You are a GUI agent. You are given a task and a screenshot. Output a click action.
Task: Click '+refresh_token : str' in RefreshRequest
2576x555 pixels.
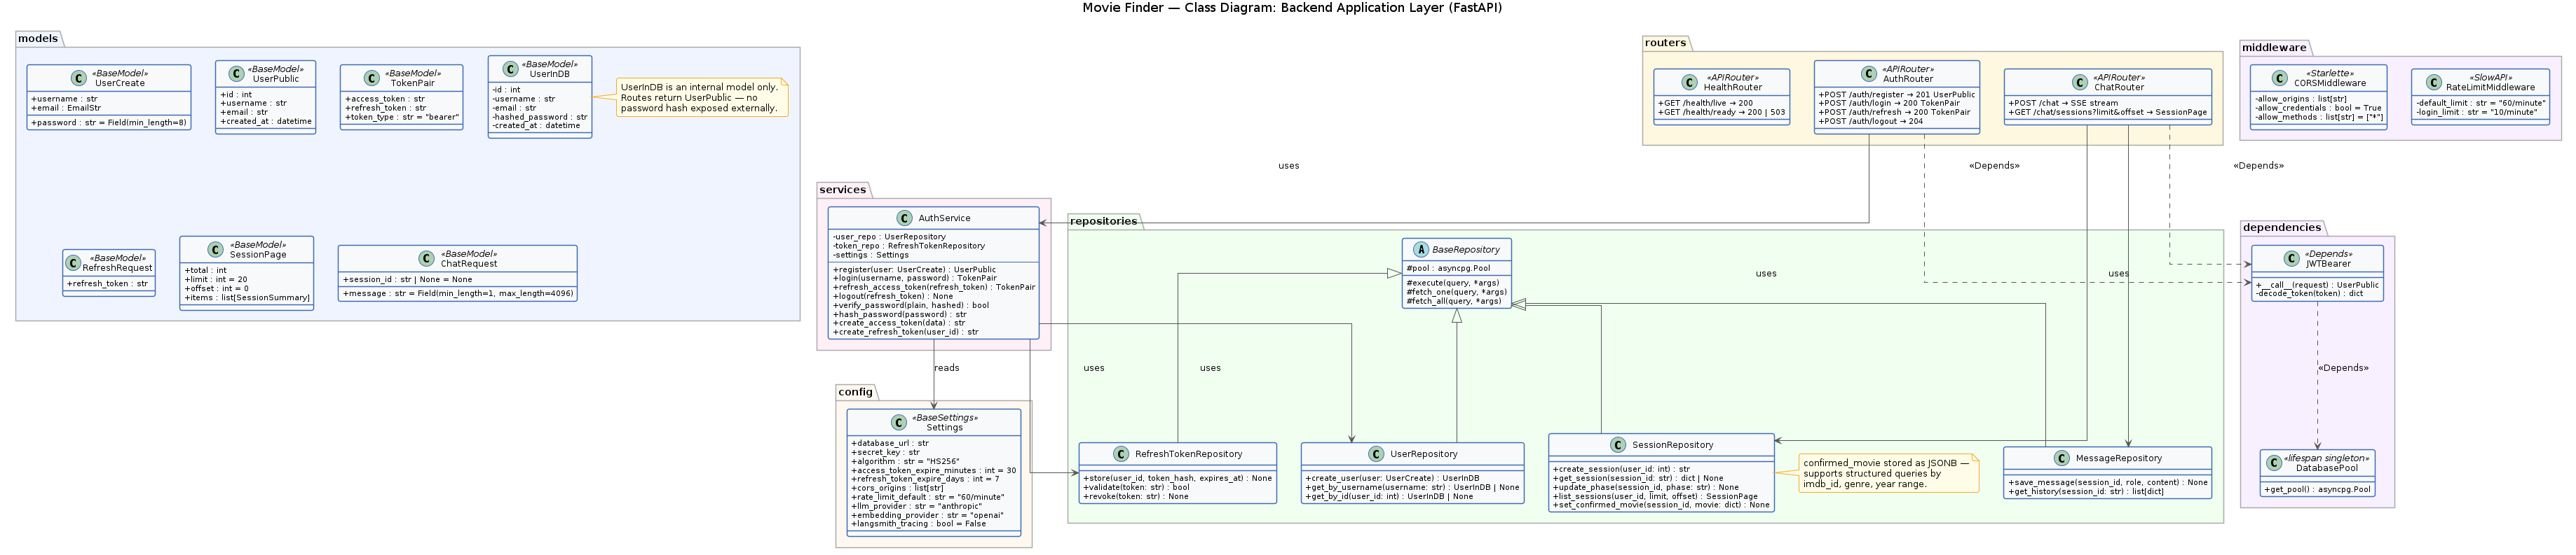[107, 284]
